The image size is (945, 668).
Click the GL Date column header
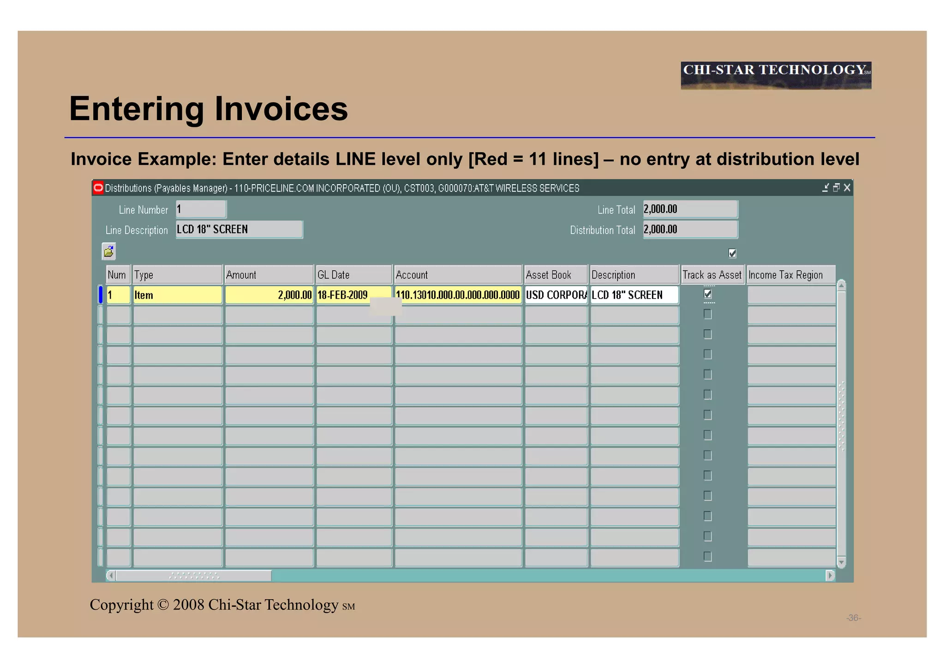pyautogui.click(x=354, y=275)
